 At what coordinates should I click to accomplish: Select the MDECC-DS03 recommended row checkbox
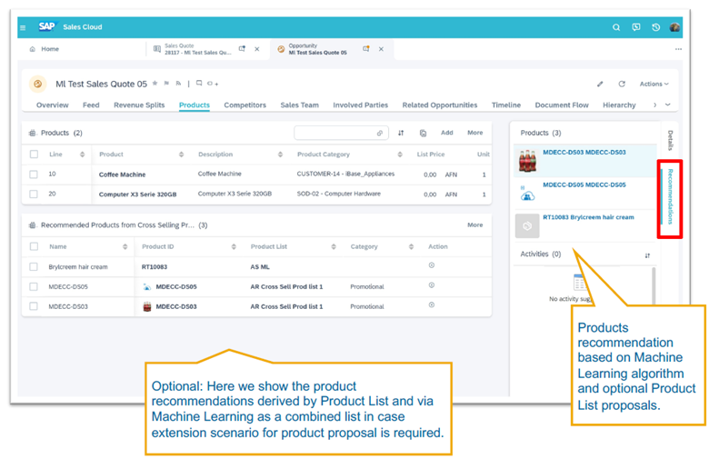click(34, 306)
